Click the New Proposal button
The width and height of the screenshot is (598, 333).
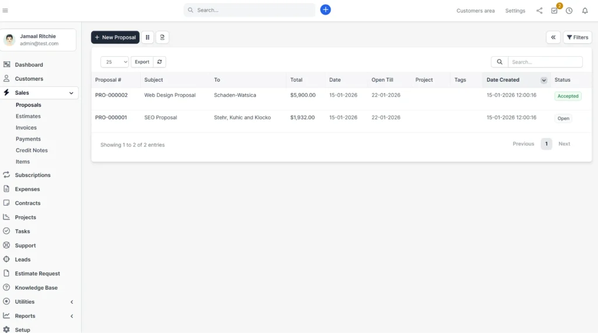coord(115,37)
